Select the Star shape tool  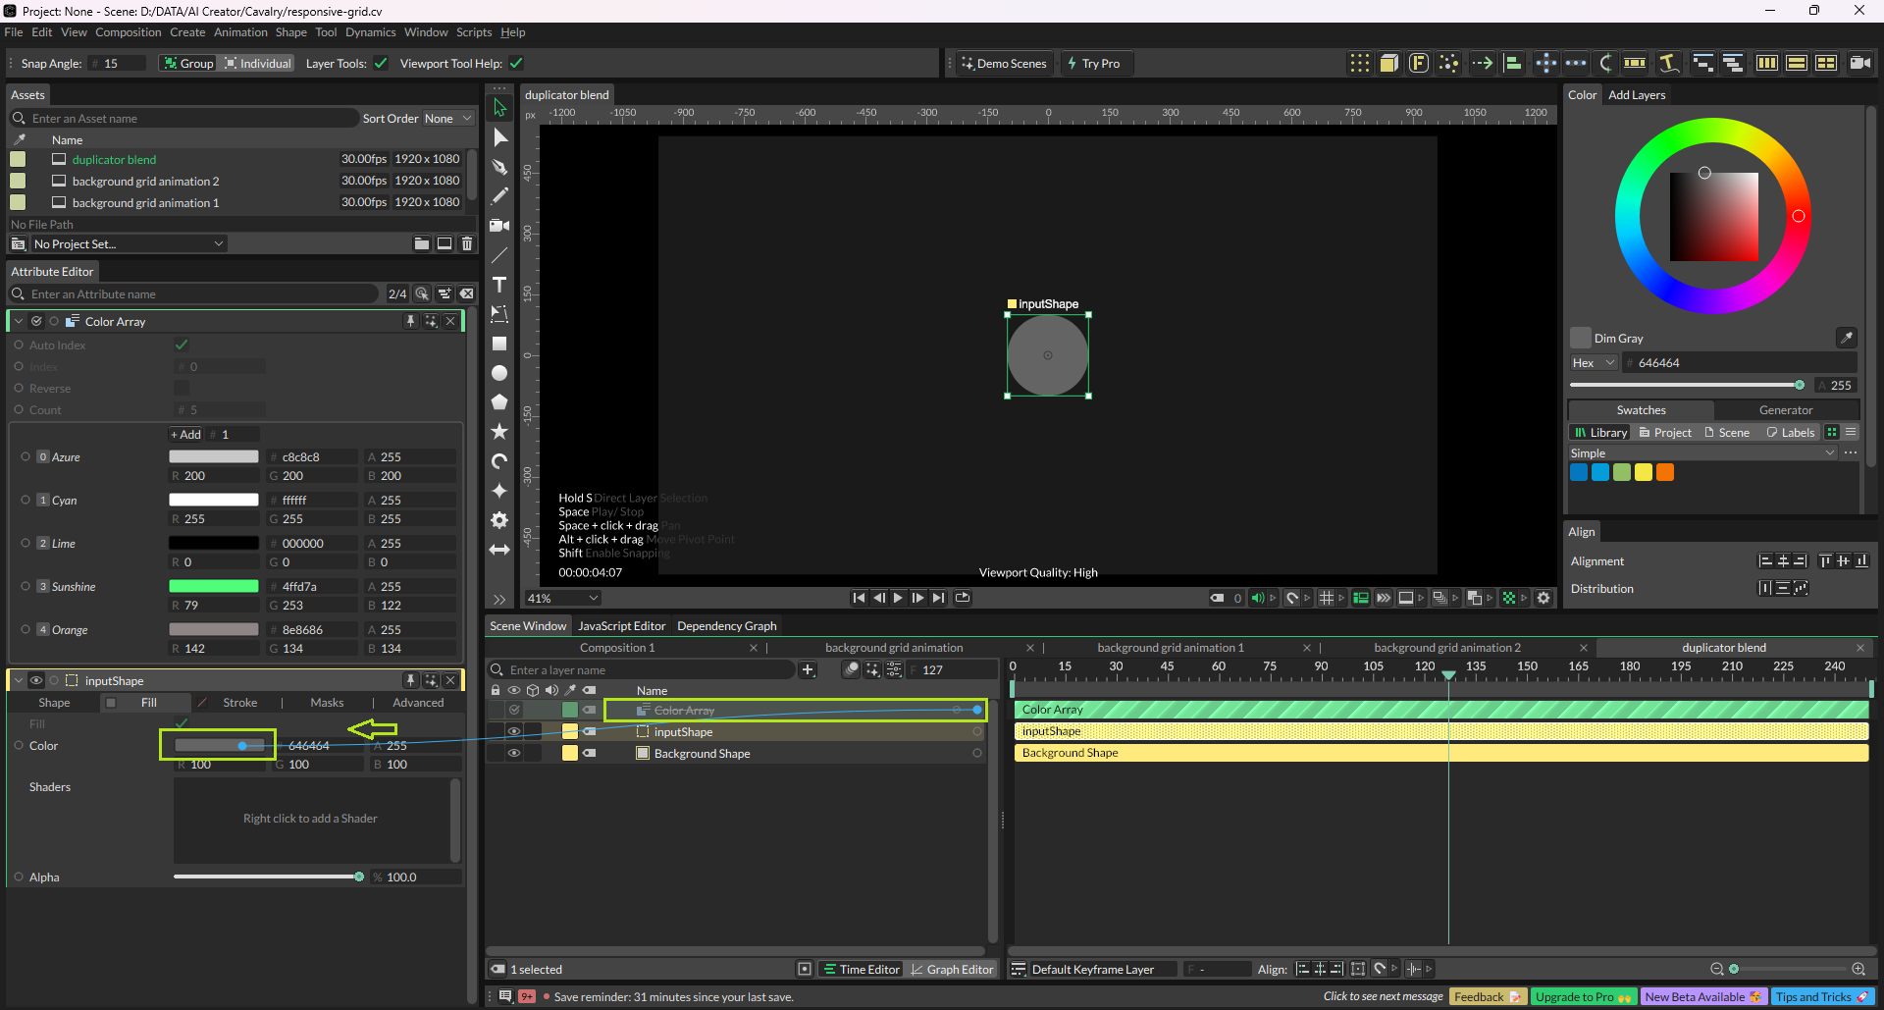pyautogui.click(x=499, y=432)
